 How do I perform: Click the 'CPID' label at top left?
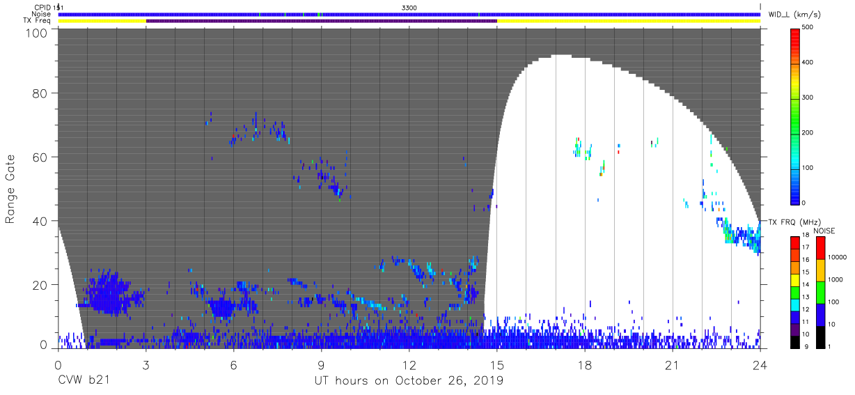[41, 7]
